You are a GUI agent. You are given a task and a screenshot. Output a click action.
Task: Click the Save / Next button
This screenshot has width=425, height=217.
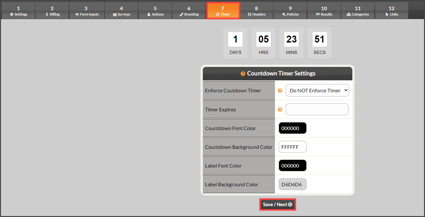click(278, 205)
